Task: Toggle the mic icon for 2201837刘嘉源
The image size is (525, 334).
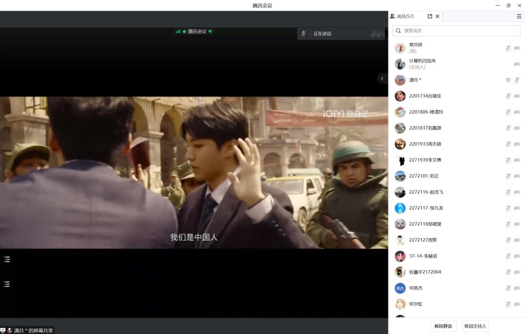Action: coord(508,128)
